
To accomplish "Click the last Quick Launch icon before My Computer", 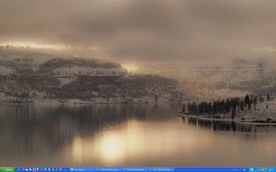I will [x=65, y=170].
